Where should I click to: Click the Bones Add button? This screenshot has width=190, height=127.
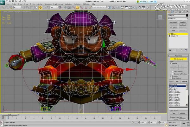[177, 81]
